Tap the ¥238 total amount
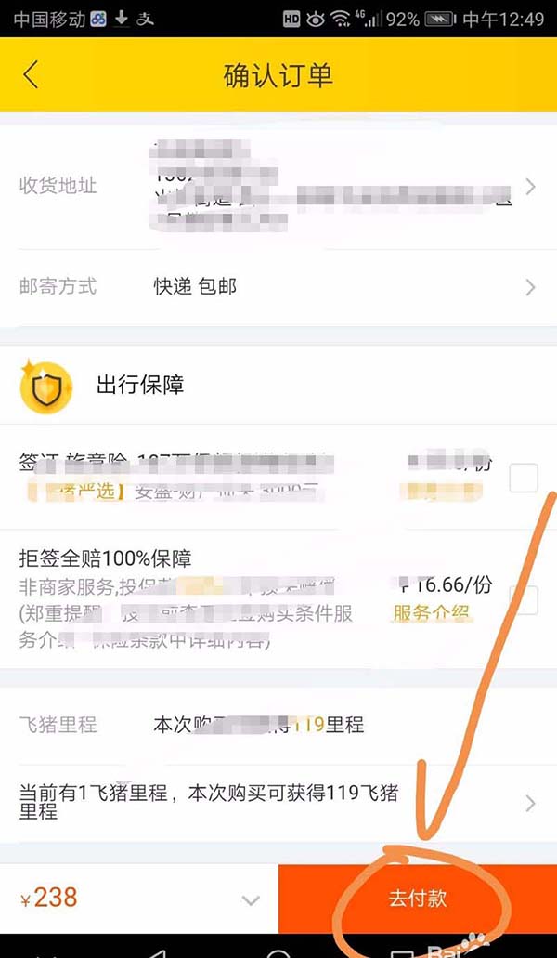 tap(49, 898)
